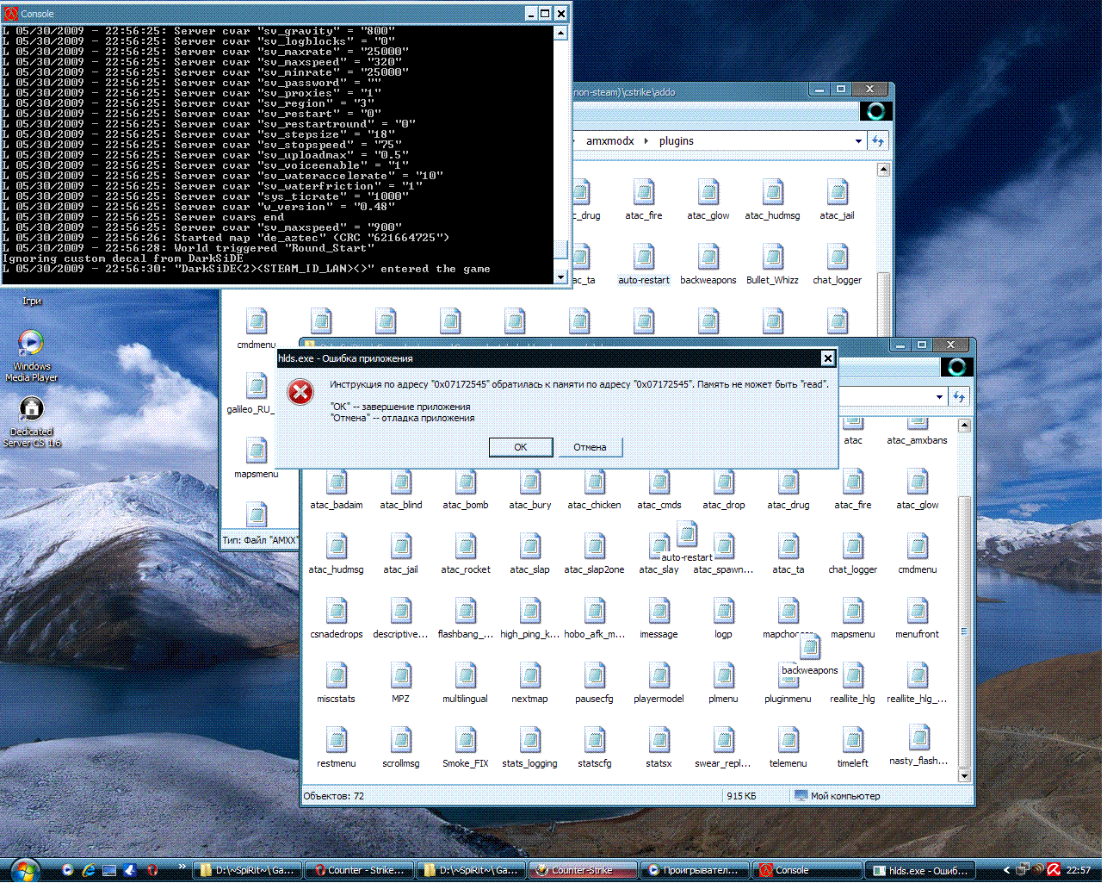Expand the address bar dropdown next to plugins
The image size is (1107, 883).
click(x=858, y=141)
